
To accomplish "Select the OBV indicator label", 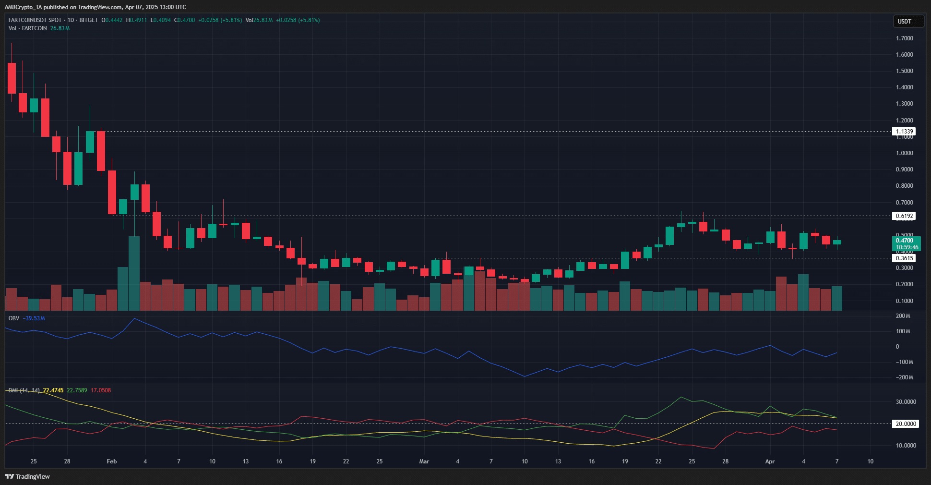I will pos(14,318).
